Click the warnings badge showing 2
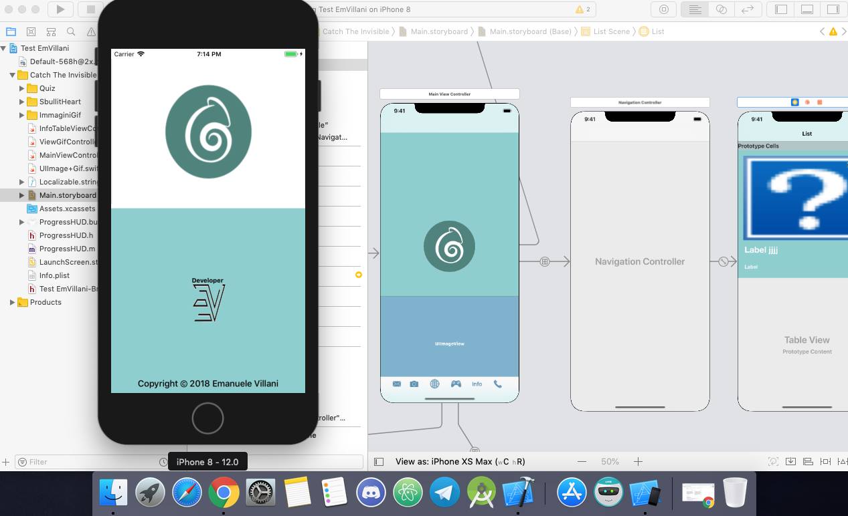 582,9
